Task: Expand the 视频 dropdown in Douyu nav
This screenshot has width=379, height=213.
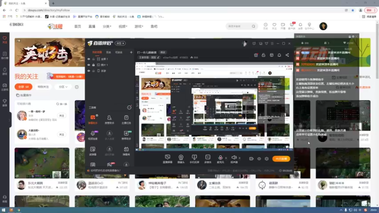Action: coord(123,27)
